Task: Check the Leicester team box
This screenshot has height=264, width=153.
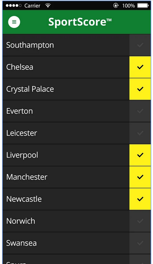Action: coord(140,133)
